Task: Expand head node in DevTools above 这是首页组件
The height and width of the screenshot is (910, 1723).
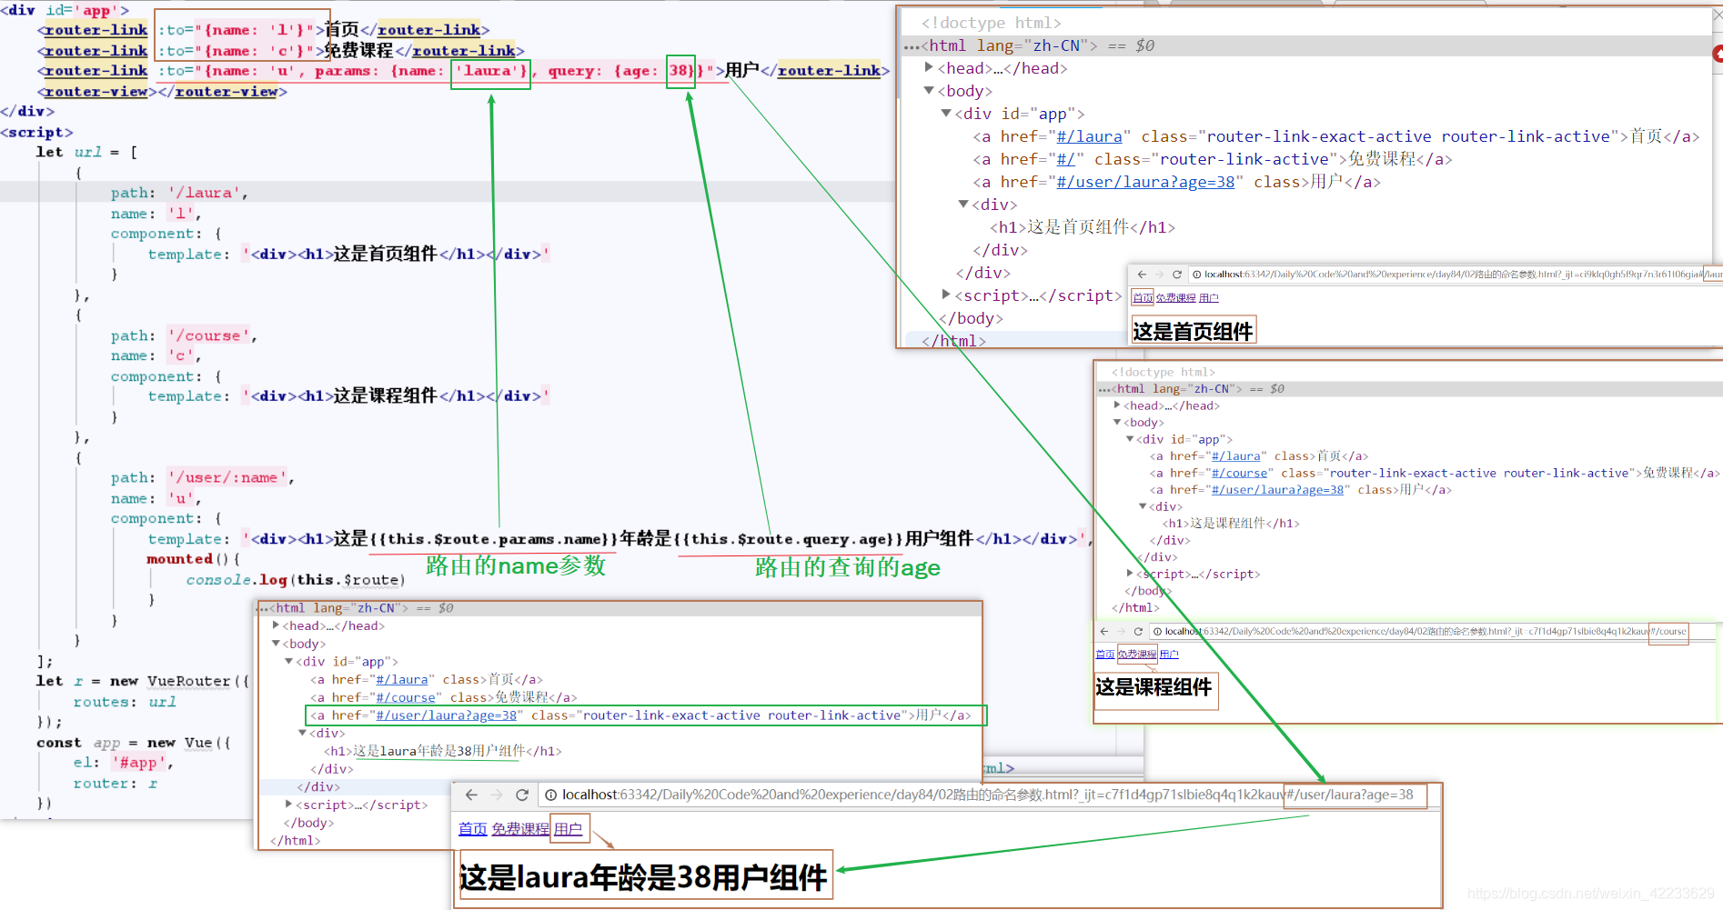Action: click(x=929, y=67)
